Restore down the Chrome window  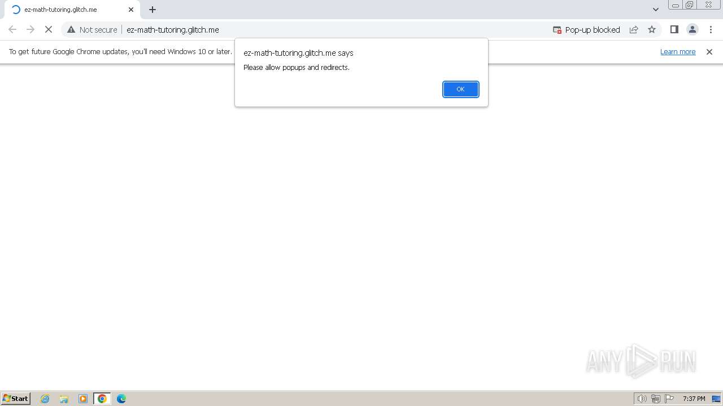point(690,5)
